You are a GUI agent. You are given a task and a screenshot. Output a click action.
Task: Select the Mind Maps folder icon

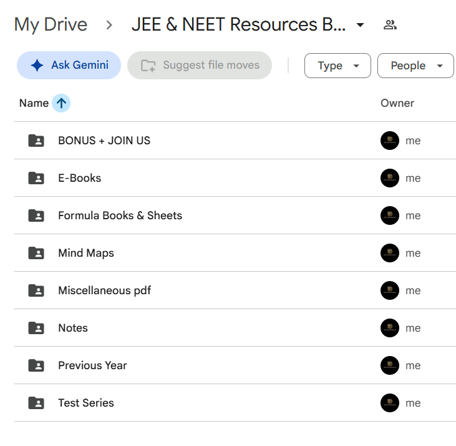[x=36, y=253]
